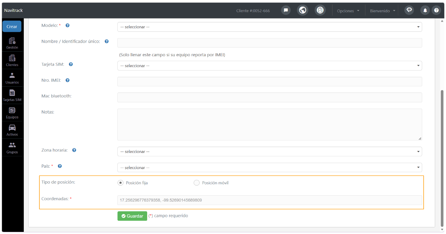The image size is (446, 234).
Task: Click inside the Notas text area
Action: (x=269, y=124)
